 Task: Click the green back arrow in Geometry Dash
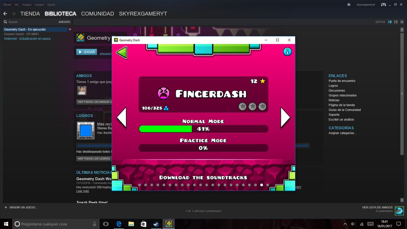(x=121, y=53)
